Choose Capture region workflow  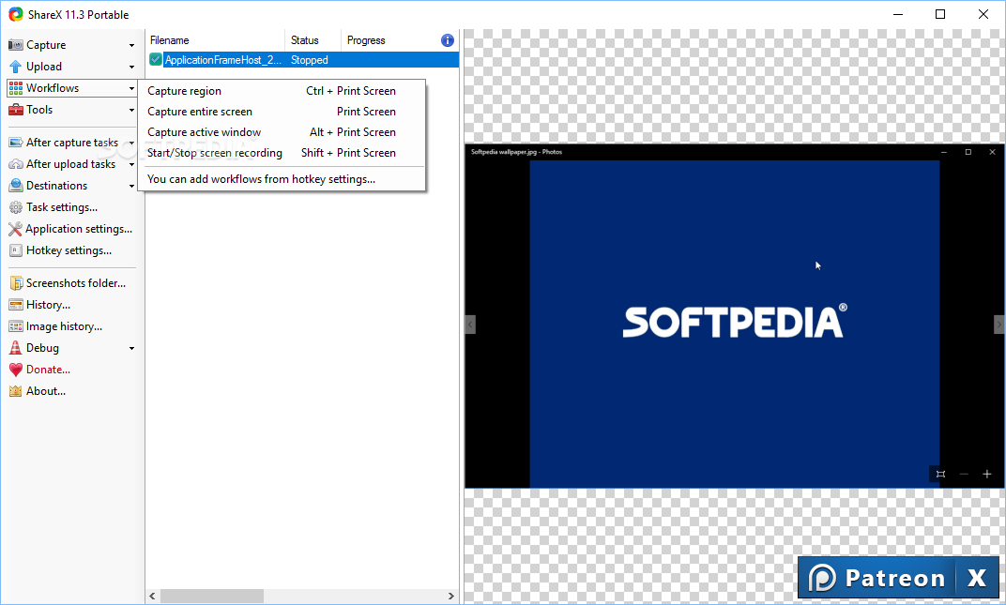(x=282, y=91)
